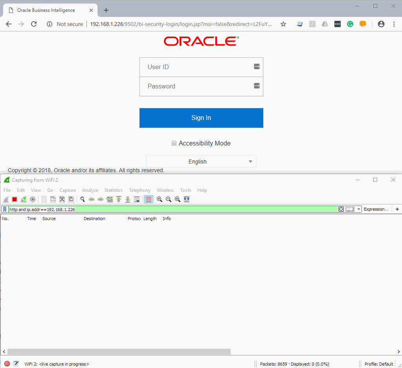
Task: Click Go to specified packet icon
Action: pyautogui.click(x=110, y=199)
